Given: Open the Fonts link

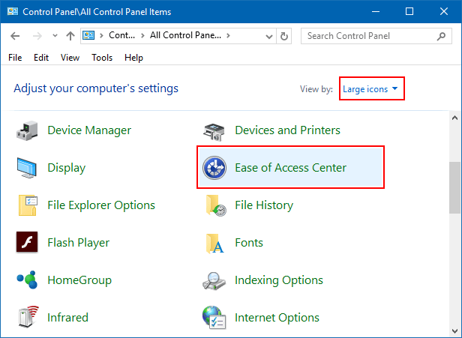Looking at the screenshot, I should 249,243.
